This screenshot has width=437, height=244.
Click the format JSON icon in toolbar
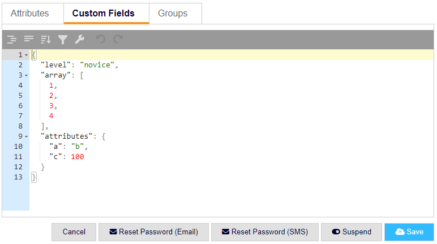click(x=12, y=39)
